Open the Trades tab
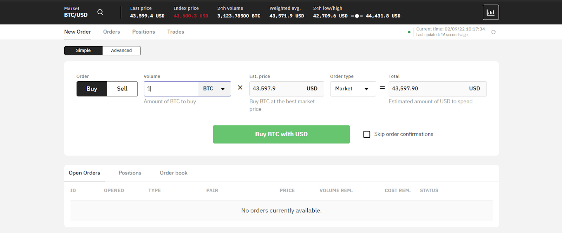This screenshot has height=233, width=562. click(x=176, y=32)
